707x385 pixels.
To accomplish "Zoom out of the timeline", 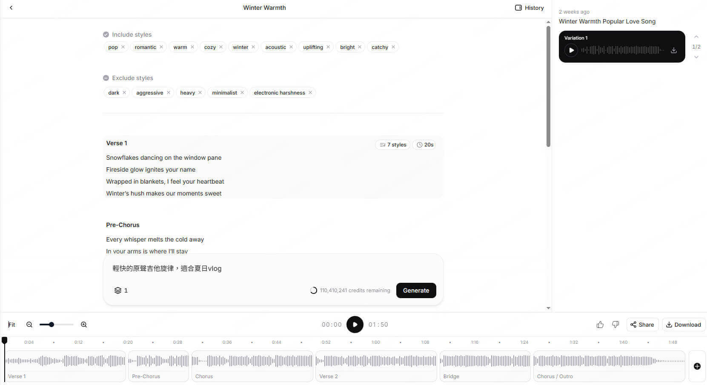I will 29,324.
